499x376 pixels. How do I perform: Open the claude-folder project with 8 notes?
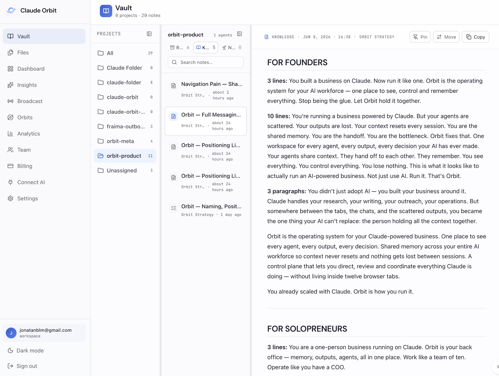(125, 82)
